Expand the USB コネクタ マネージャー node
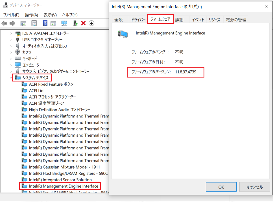 point(11,40)
